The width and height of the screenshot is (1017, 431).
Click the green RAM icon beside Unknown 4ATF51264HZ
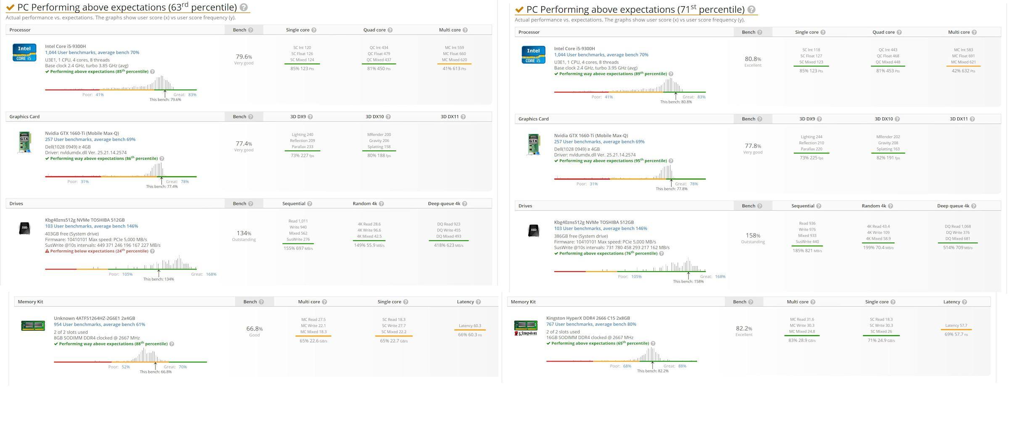point(33,325)
